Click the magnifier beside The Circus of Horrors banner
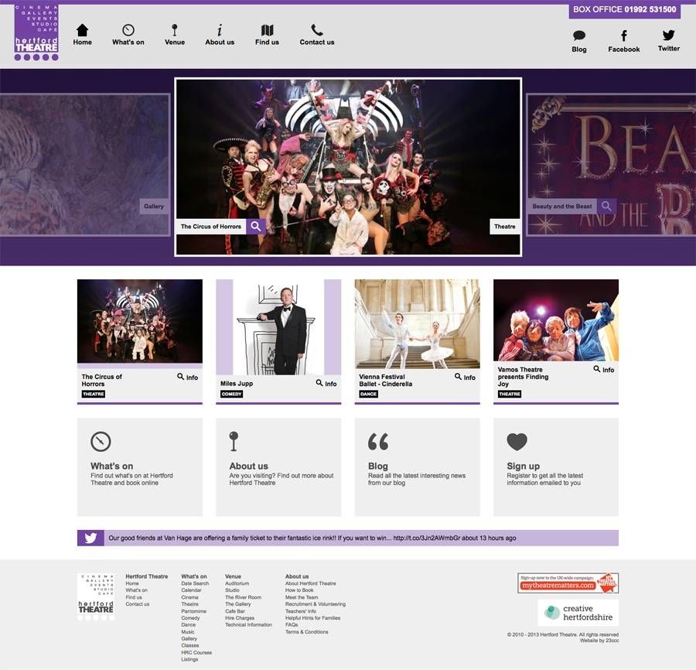696x670 pixels. [x=256, y=227]
